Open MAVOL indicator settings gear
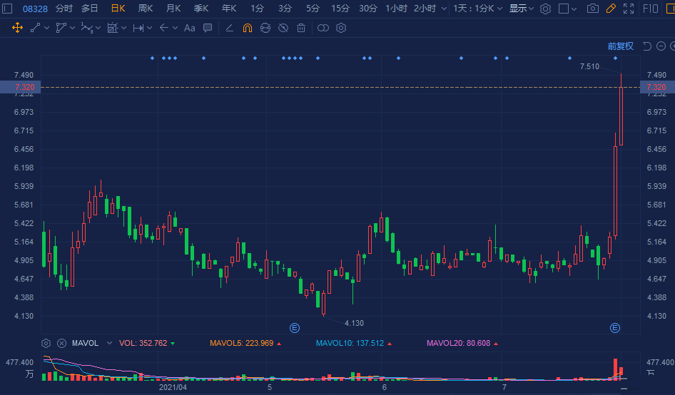The image size is (675, 395). pos(46,344)
